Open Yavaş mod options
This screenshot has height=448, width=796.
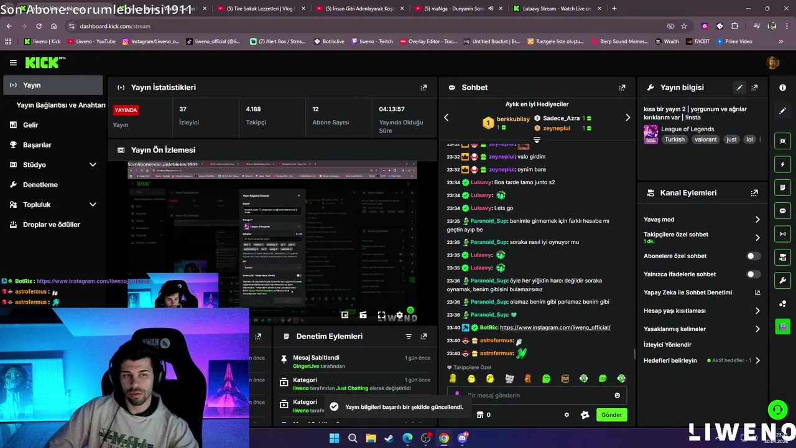[702, 220]
